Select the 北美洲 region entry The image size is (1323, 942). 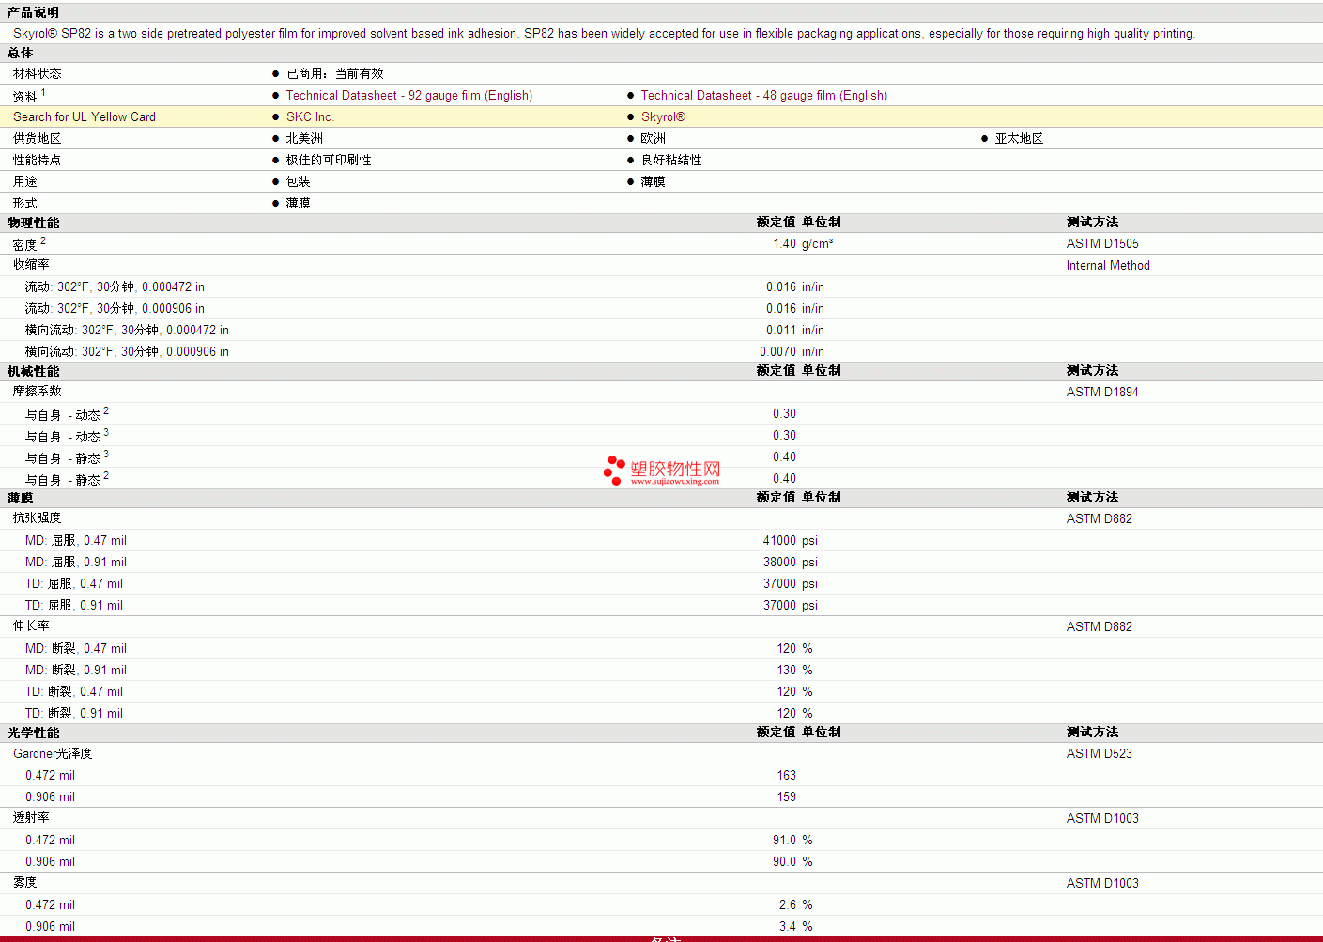pos(304,138)
